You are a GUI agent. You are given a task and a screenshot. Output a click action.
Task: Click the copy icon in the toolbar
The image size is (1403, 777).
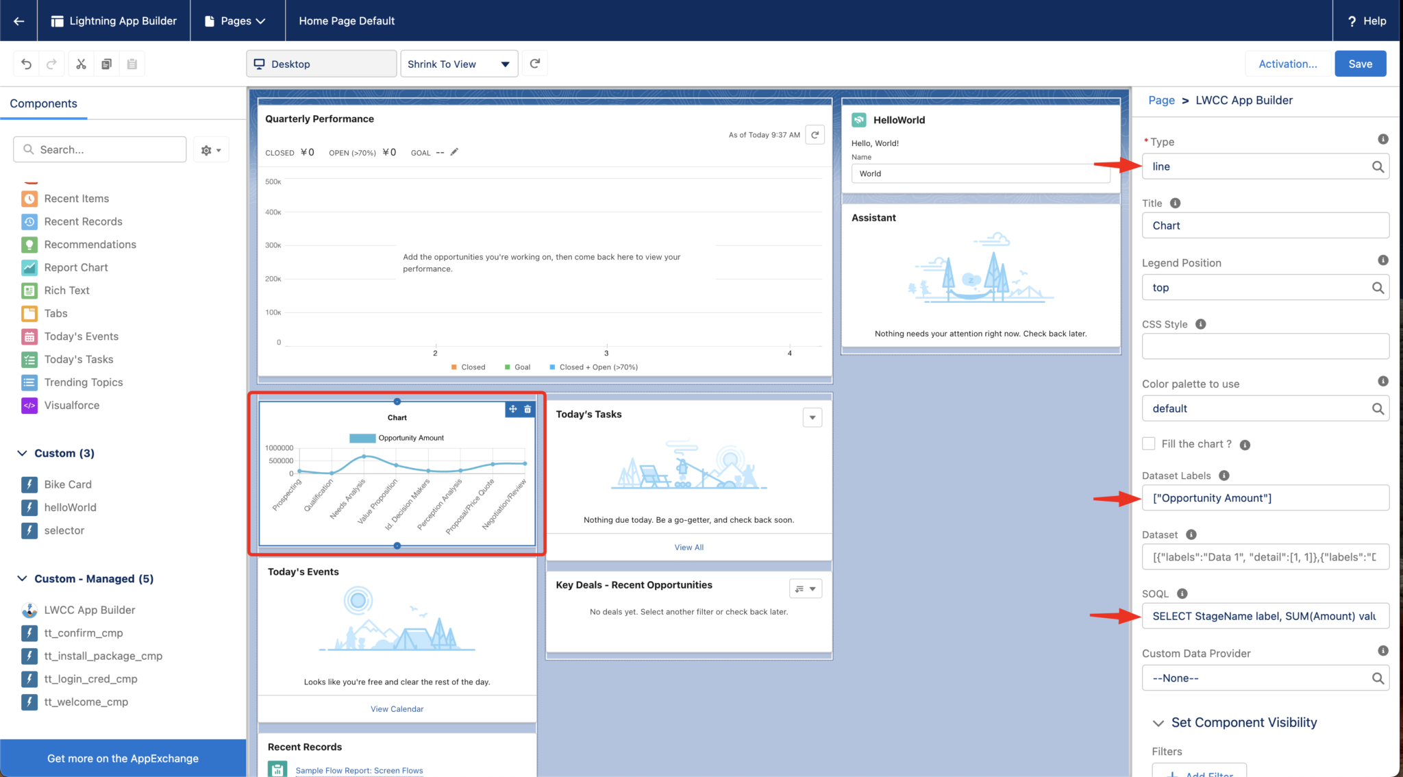pos(106,63)
